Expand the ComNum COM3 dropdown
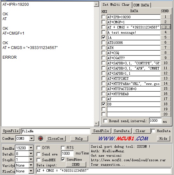 32,138
